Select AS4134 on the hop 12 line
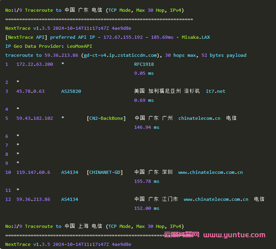The image size is (276, 249). pyautogui.click(x=69, y=199)
